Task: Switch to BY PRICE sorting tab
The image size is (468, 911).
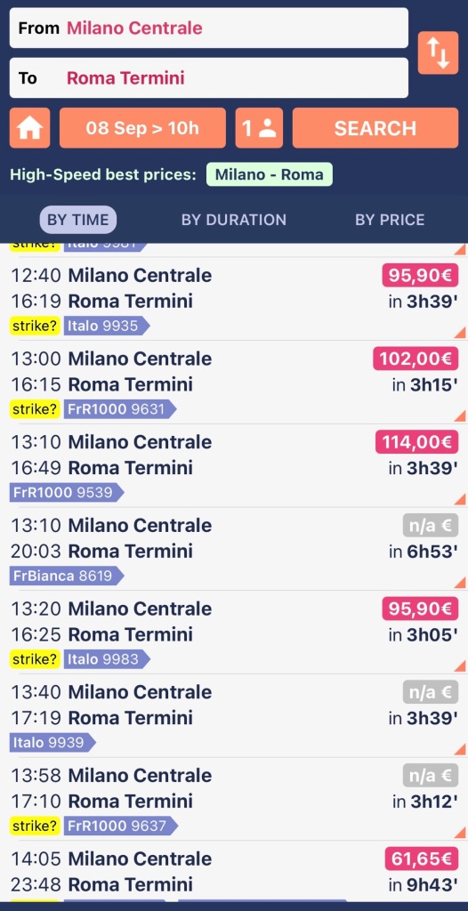Action: [390, 220]
